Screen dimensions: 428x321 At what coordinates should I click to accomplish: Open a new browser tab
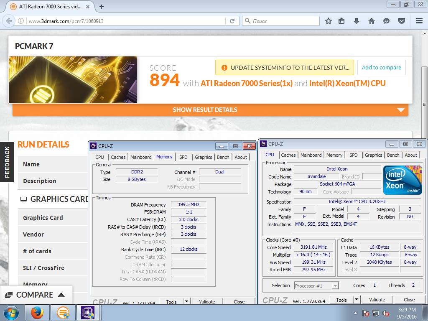coord(102,7)
